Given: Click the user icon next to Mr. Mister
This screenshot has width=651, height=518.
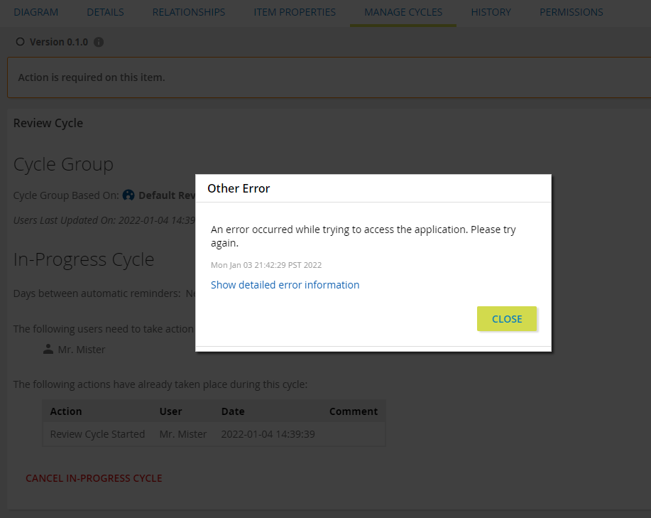Looking at the screenshot, I should tap(48, 350).
